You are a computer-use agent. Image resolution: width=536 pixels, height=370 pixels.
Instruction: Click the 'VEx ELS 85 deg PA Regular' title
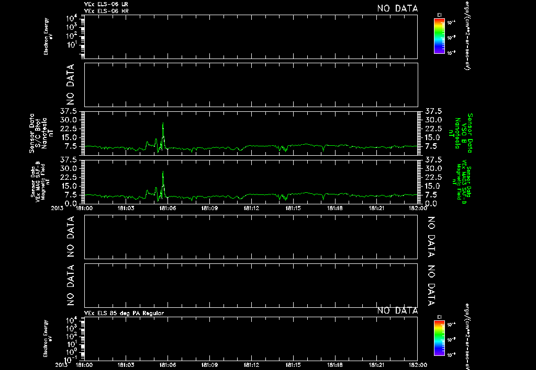coord(124,313)
